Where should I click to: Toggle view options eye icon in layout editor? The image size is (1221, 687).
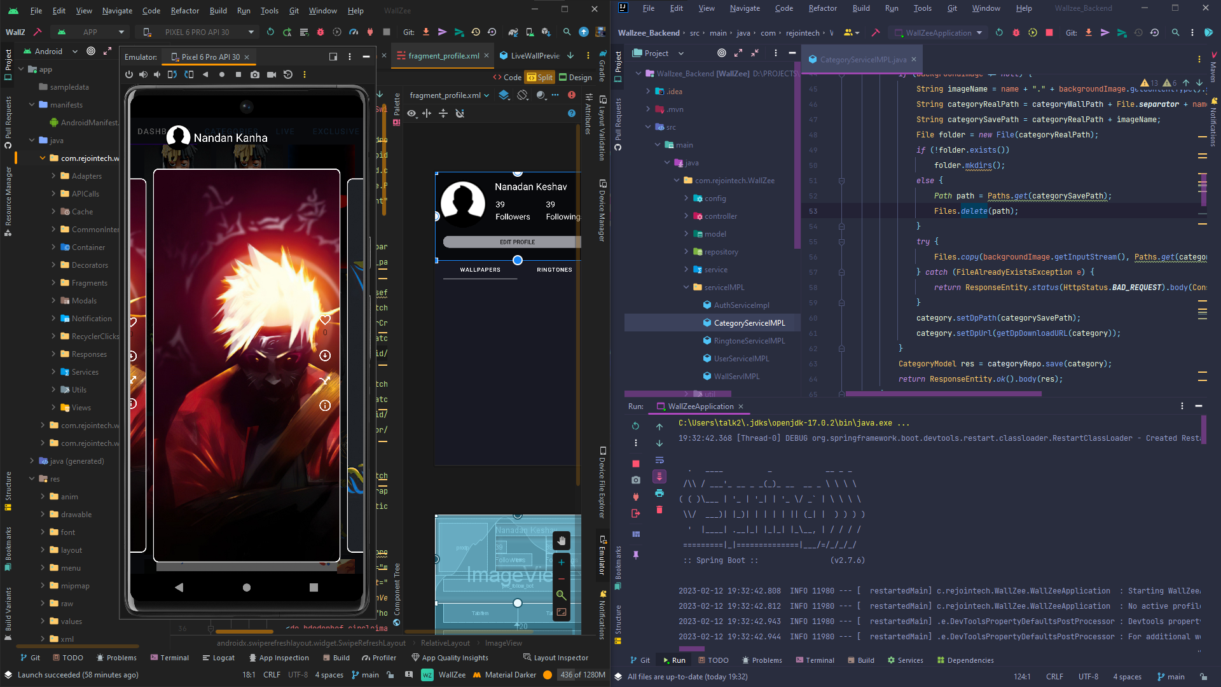412,113
